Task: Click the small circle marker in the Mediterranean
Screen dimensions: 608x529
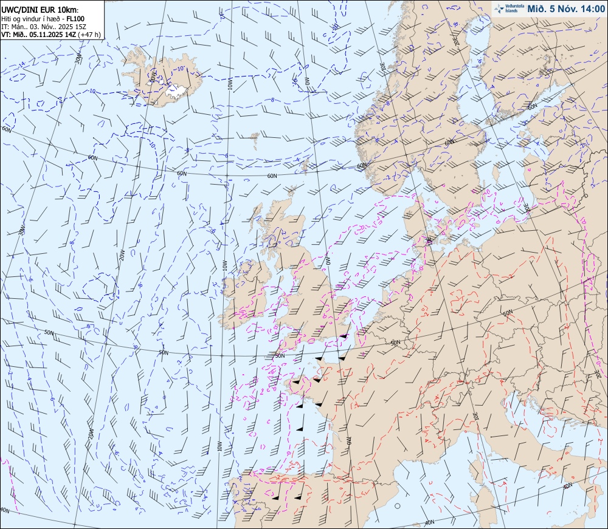Action: pyautogui.click(x=397, y=506)
